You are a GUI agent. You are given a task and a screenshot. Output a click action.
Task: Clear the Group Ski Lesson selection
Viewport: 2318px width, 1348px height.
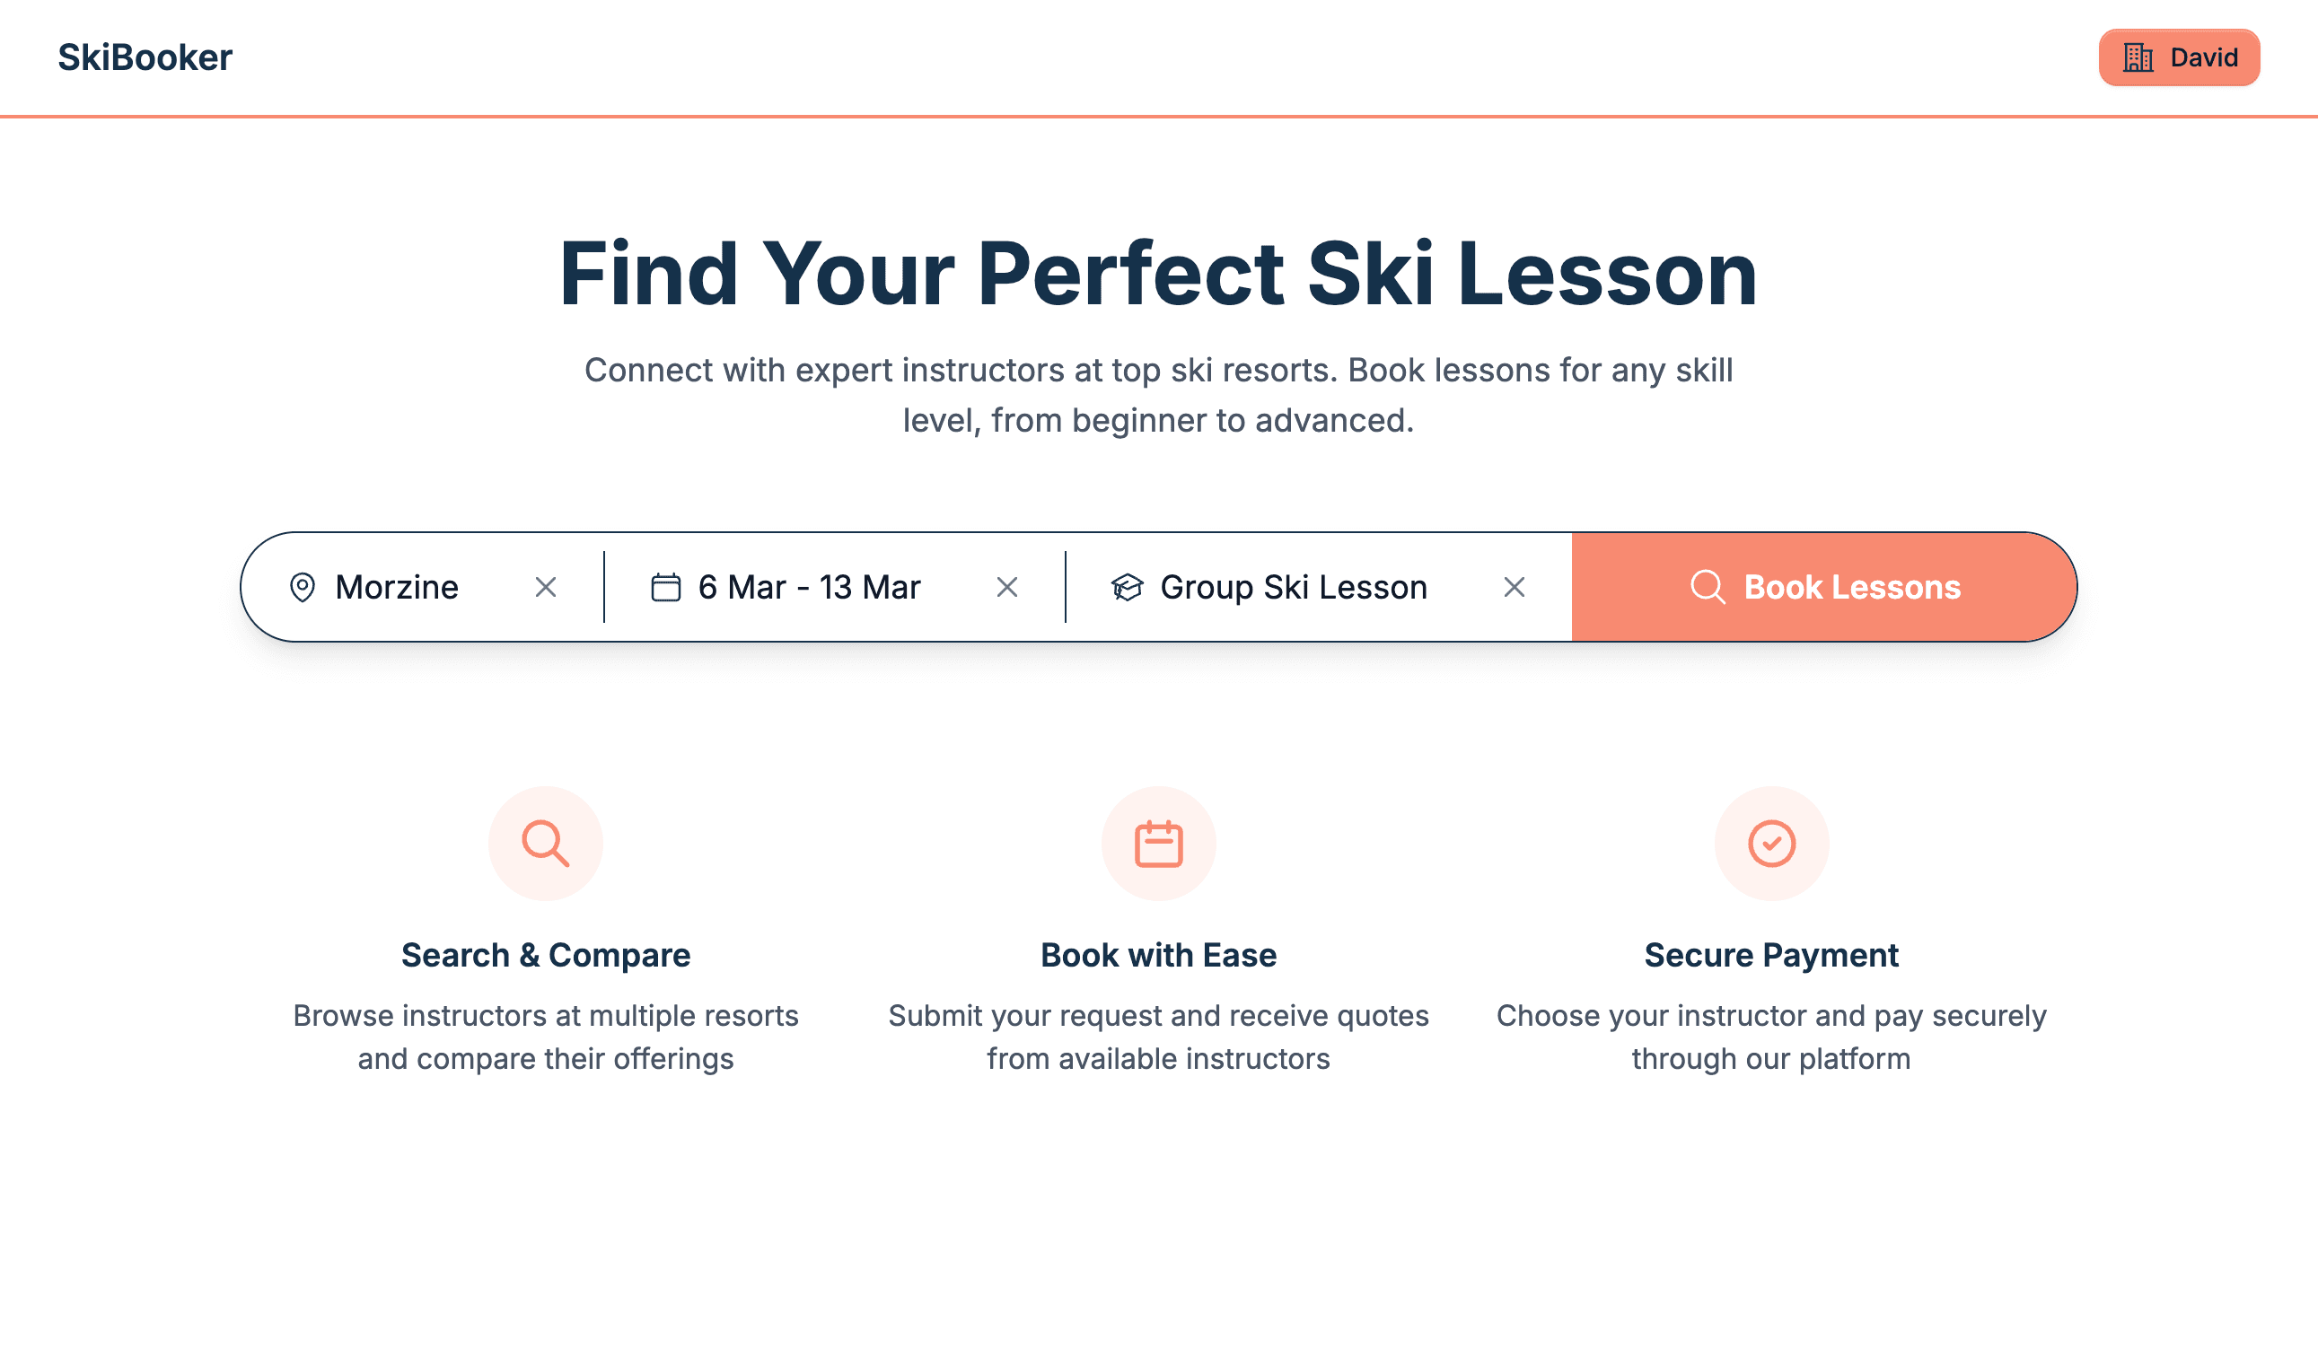(x=1514, y=587)
